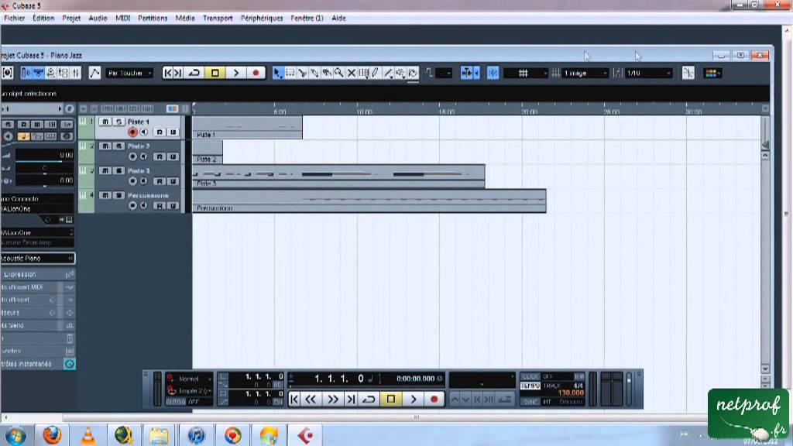Image resolution: width=793 pixels, height=446 pixels.
Task: Open the Par Toucher automation dropdown
Action: 129,74
